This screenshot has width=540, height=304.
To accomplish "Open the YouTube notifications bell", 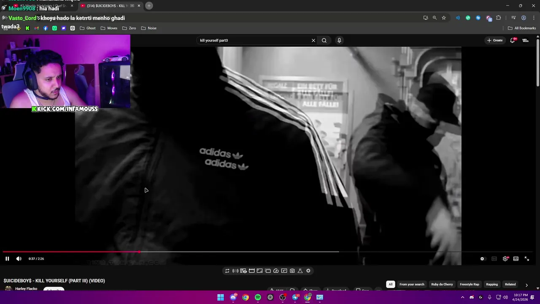I will click(512, 41).
